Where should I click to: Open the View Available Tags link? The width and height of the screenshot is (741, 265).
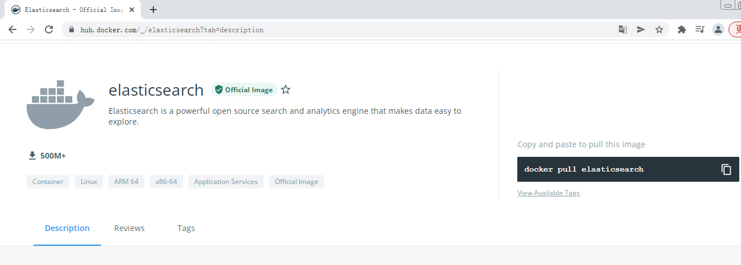pyautogui.click(x=549, y=193)
